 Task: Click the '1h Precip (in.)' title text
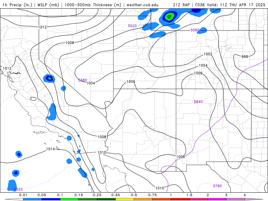[17, 5]
